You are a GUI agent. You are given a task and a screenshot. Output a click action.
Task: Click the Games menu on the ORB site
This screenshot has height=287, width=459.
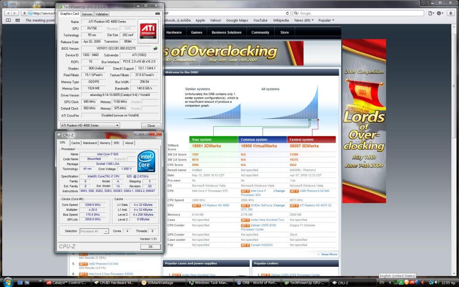pyautogui.click(x=196, y=32)
